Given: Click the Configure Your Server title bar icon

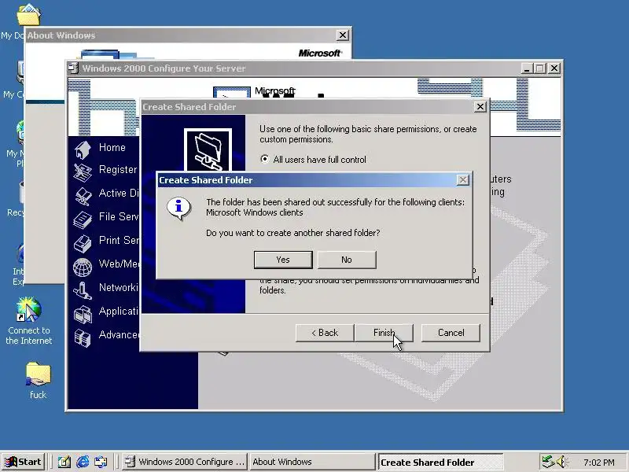Looking at the screenshot, I should 73,68.
